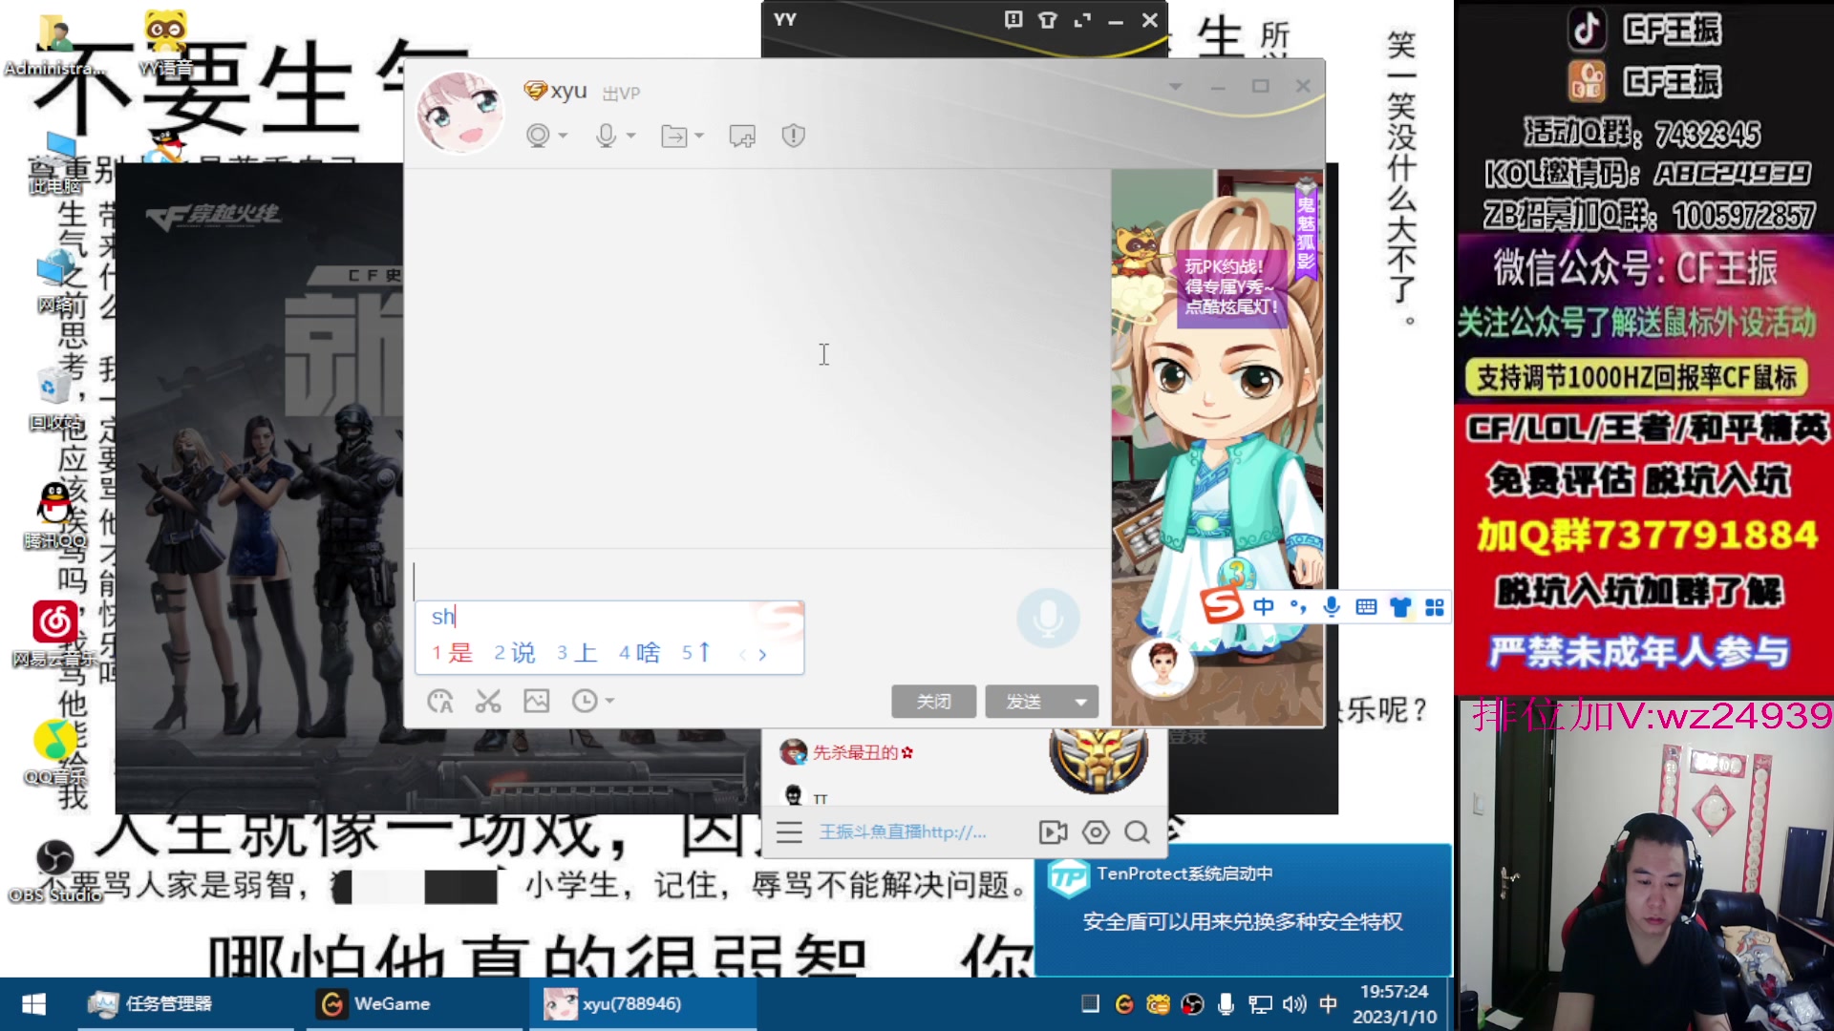Click the PK promotion banner on the avatar

click(1231, 286)
